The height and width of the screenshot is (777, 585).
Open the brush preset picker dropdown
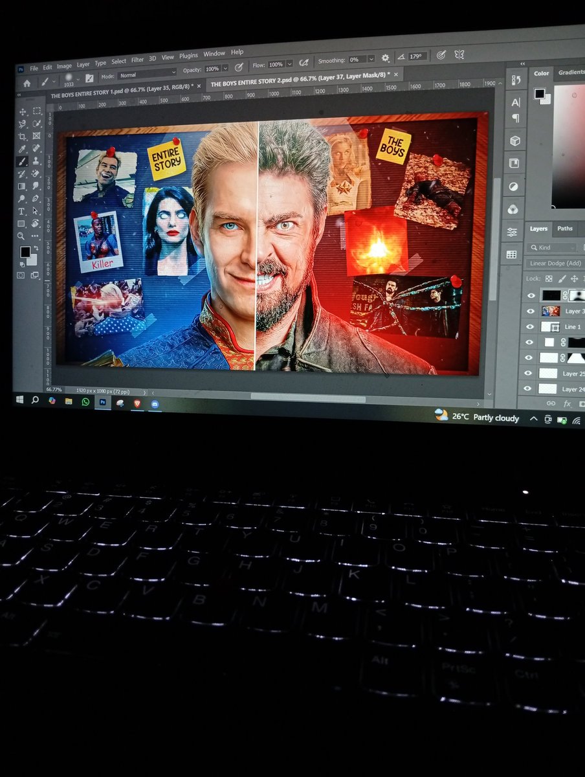coord(78,79)
